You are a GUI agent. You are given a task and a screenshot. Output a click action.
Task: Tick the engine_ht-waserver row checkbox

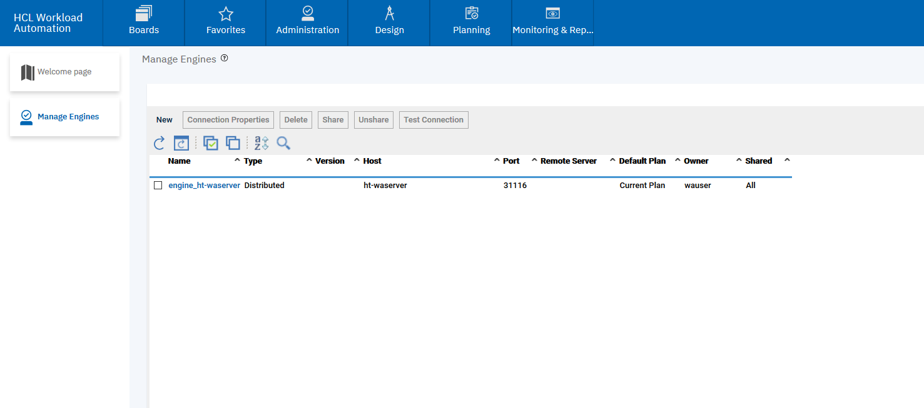click(x=158, y=186)
